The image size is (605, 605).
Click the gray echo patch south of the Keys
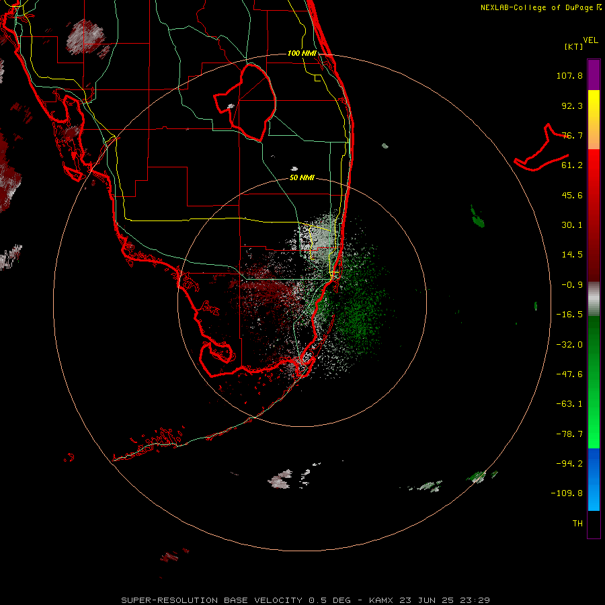[x=280, y=479]
